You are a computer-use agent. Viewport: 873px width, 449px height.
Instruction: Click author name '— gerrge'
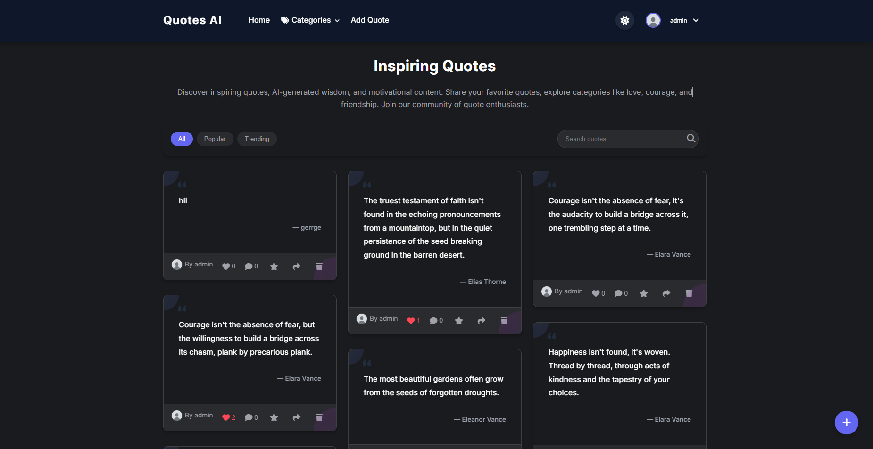(x=307, y=227)
